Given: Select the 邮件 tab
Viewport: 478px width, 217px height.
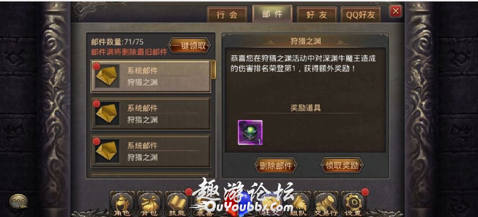Looking at the screenshot, I should (272, 14).
